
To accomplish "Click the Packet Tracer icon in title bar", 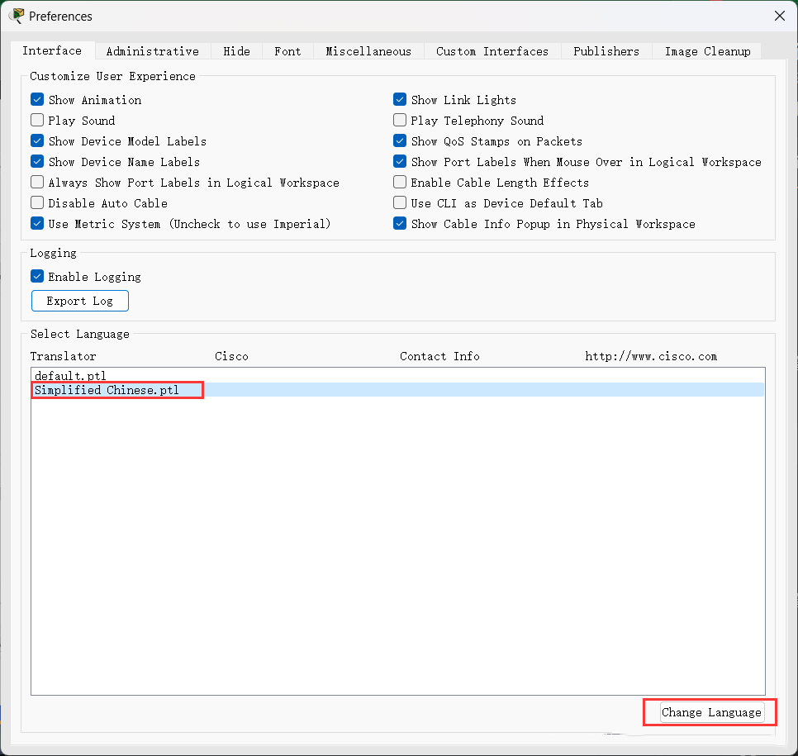I will click(x=17, y=16).
